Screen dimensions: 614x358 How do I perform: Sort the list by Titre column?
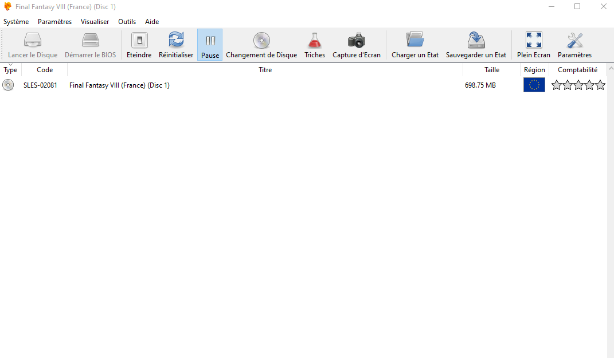point(265,70)
